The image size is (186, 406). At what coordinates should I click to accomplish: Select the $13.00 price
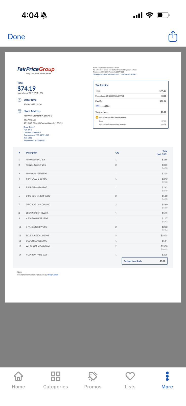[164, 246]
